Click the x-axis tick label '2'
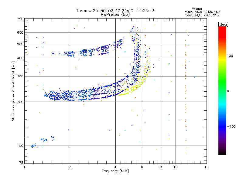Screen dimensions: 243x182 point(70,167)
